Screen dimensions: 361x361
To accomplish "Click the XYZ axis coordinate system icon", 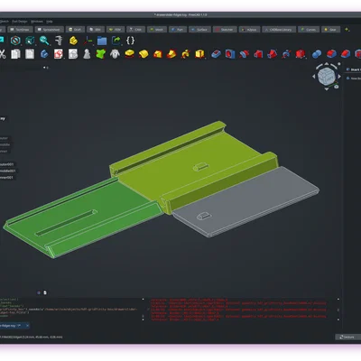I will click(x=88, y=41).
